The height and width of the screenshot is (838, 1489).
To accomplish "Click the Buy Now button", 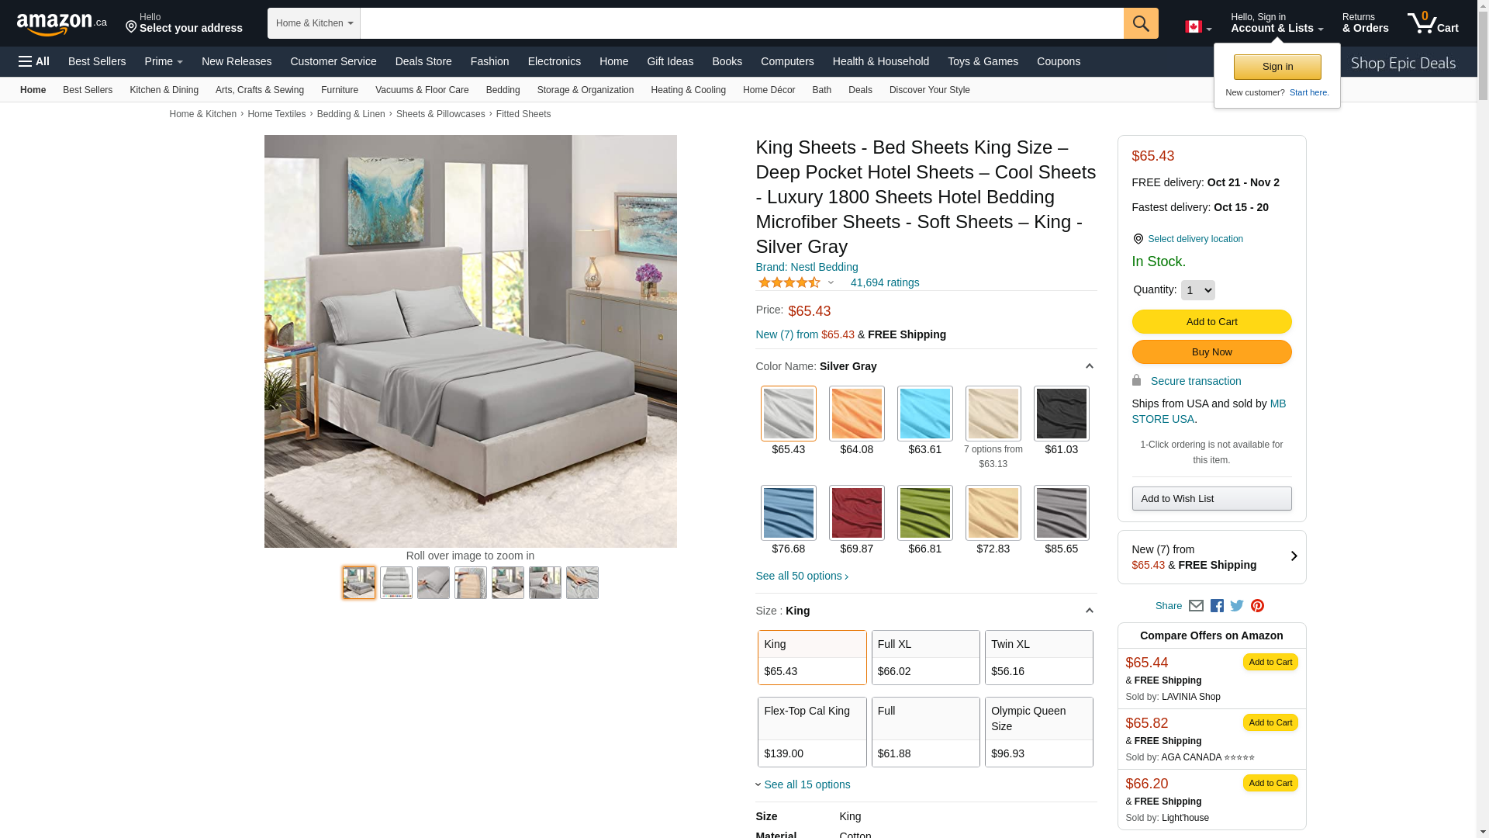I will pyautogui.click(x=1211, y=352).
